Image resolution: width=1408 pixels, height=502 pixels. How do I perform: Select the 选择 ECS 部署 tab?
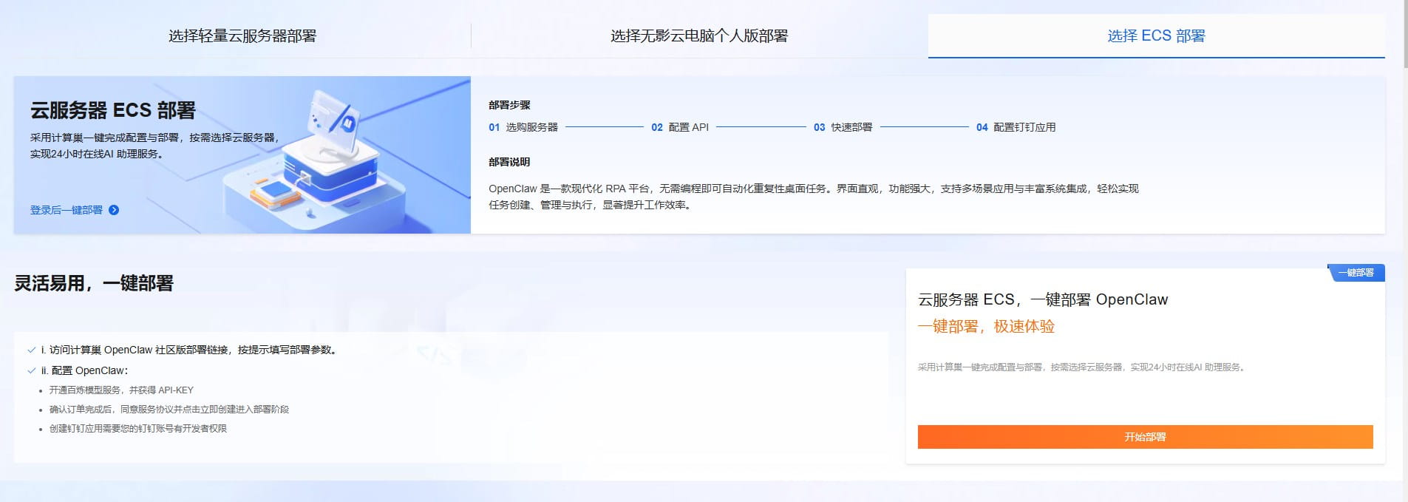[1156, 35]
